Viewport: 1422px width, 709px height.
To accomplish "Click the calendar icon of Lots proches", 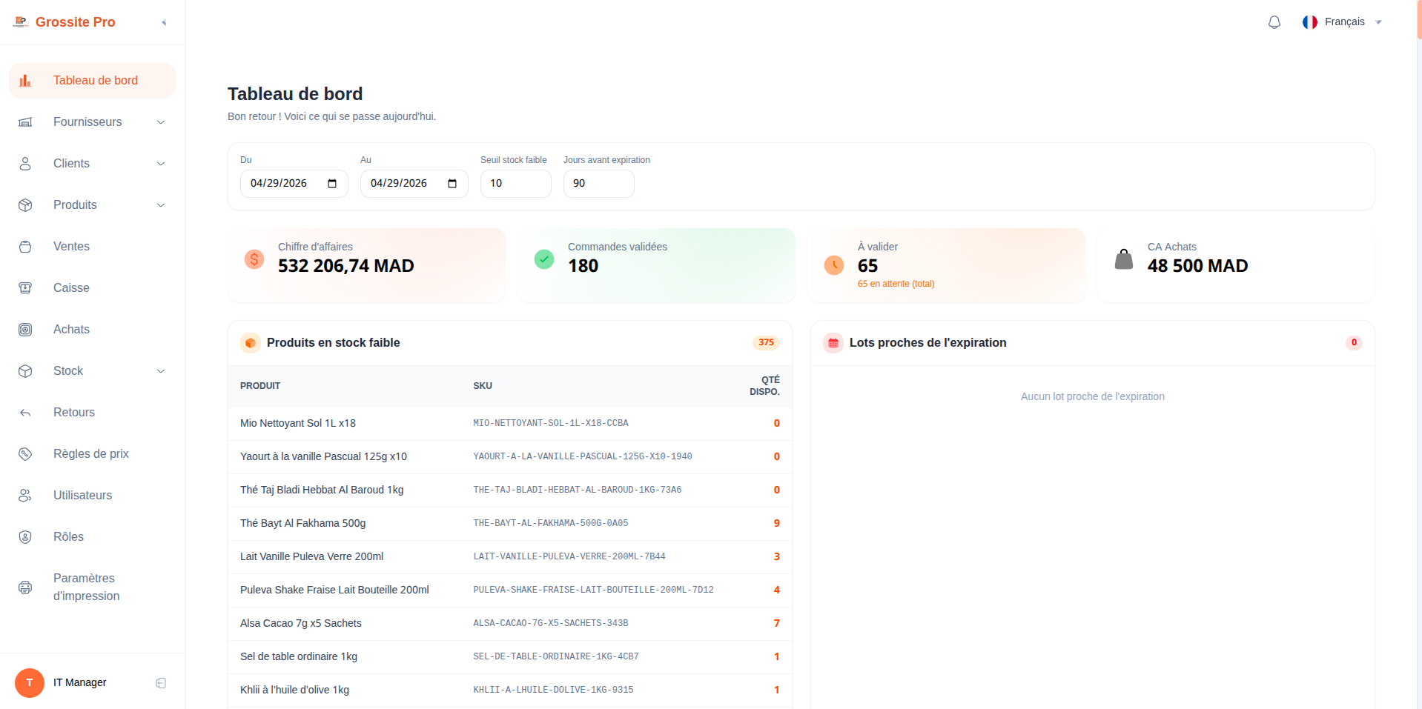I will click(x=833, y=343).
